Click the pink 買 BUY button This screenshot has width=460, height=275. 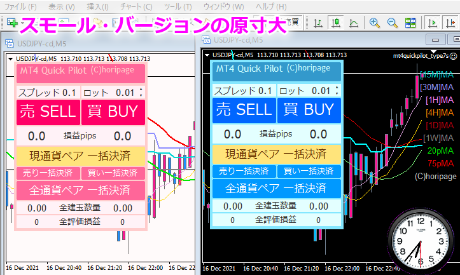point(113,112)
